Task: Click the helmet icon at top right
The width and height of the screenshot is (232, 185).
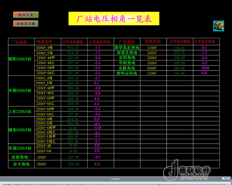Action: point(218,26)
